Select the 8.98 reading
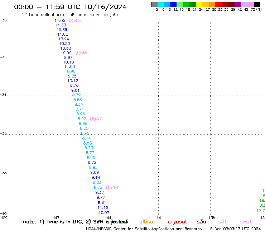The height and width of the screenshot is (232, 265). 71,71
